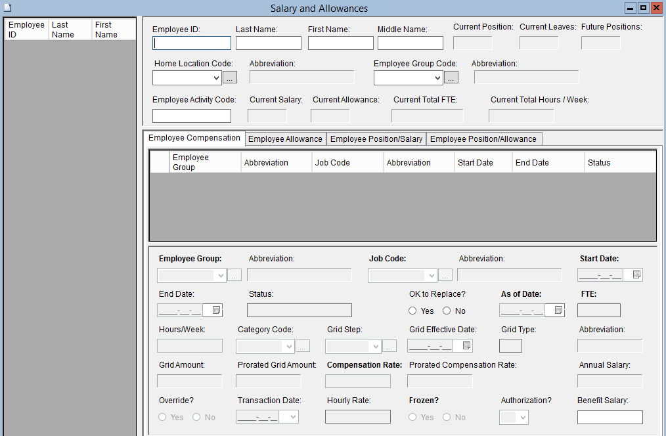Click the Category Code lookup ellipsis button

(x=302, y=346)
